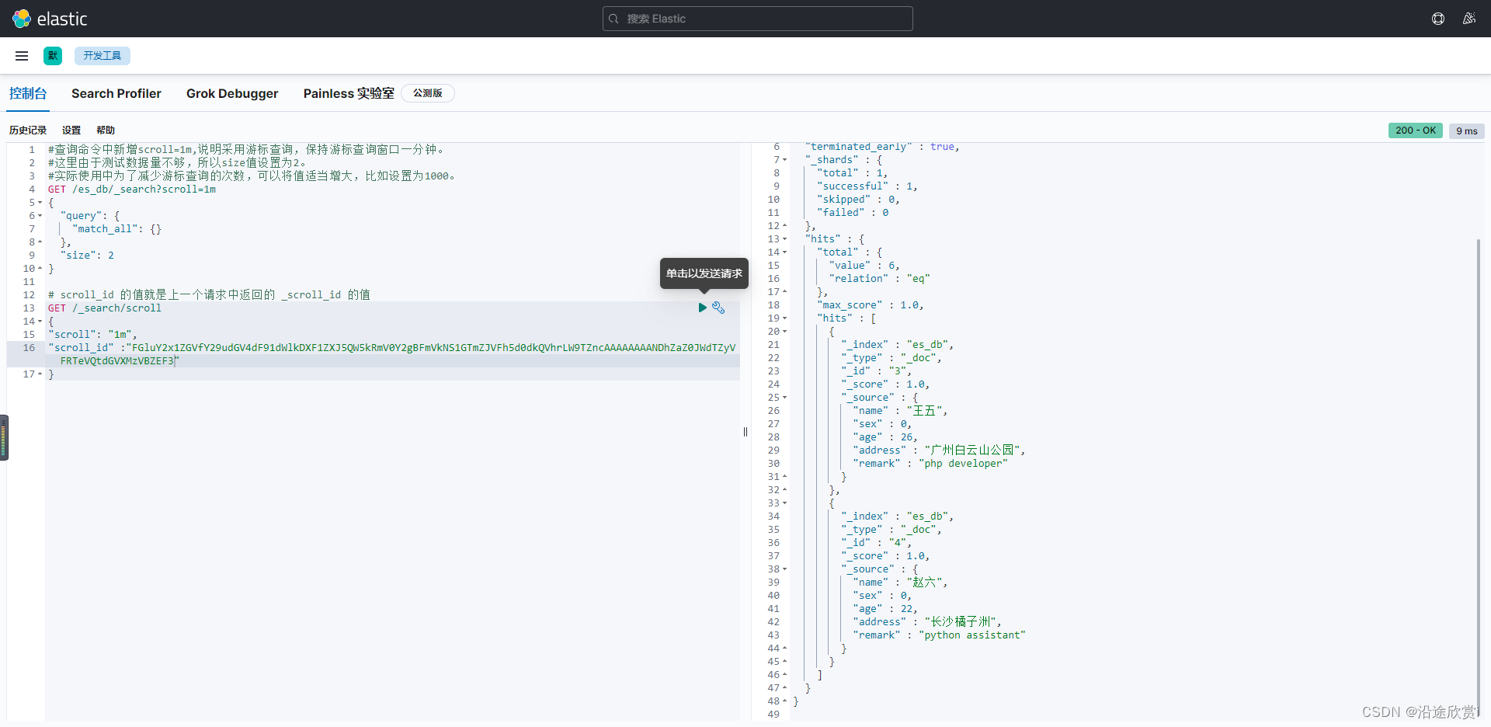Collapse the _source block at output line 25
This screenshot has width=1491, height=727.
coord(785,398)
